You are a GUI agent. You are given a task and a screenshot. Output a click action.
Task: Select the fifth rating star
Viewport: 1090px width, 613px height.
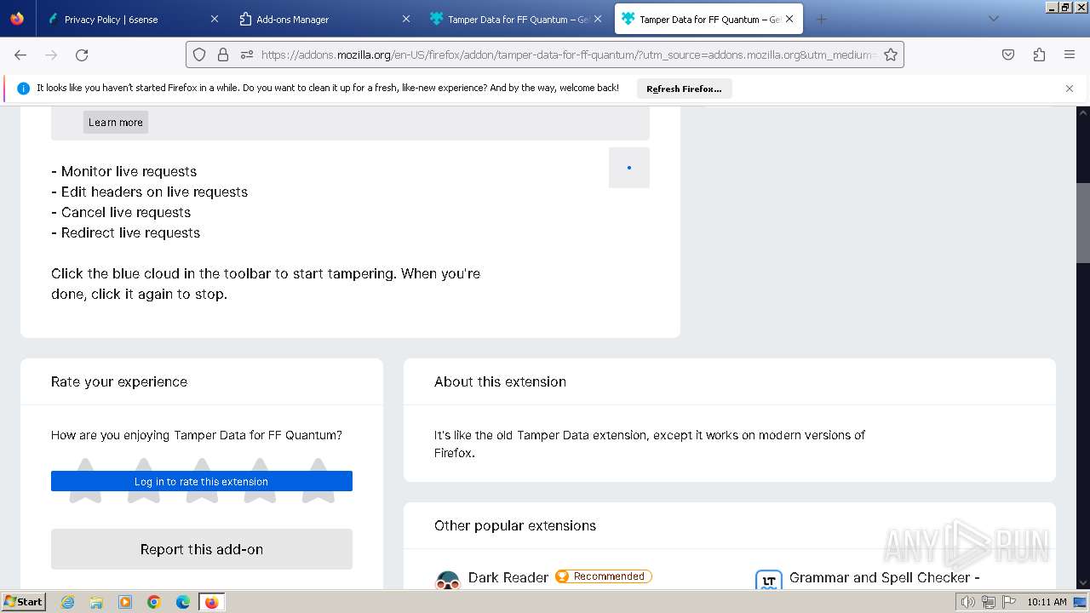click(318, 480)
